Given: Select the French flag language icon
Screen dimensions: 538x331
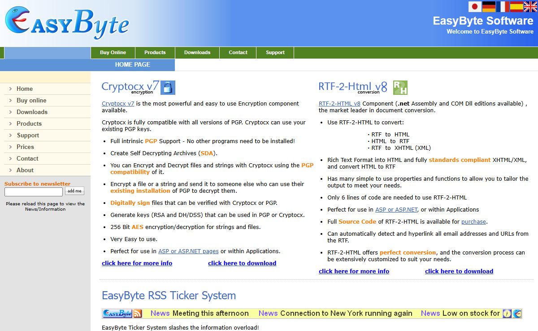Looking at the screenshot, I should click(x=503, y=7).
